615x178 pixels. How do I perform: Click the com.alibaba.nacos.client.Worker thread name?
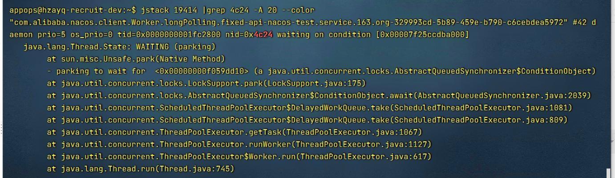click(x=288, y=22)
